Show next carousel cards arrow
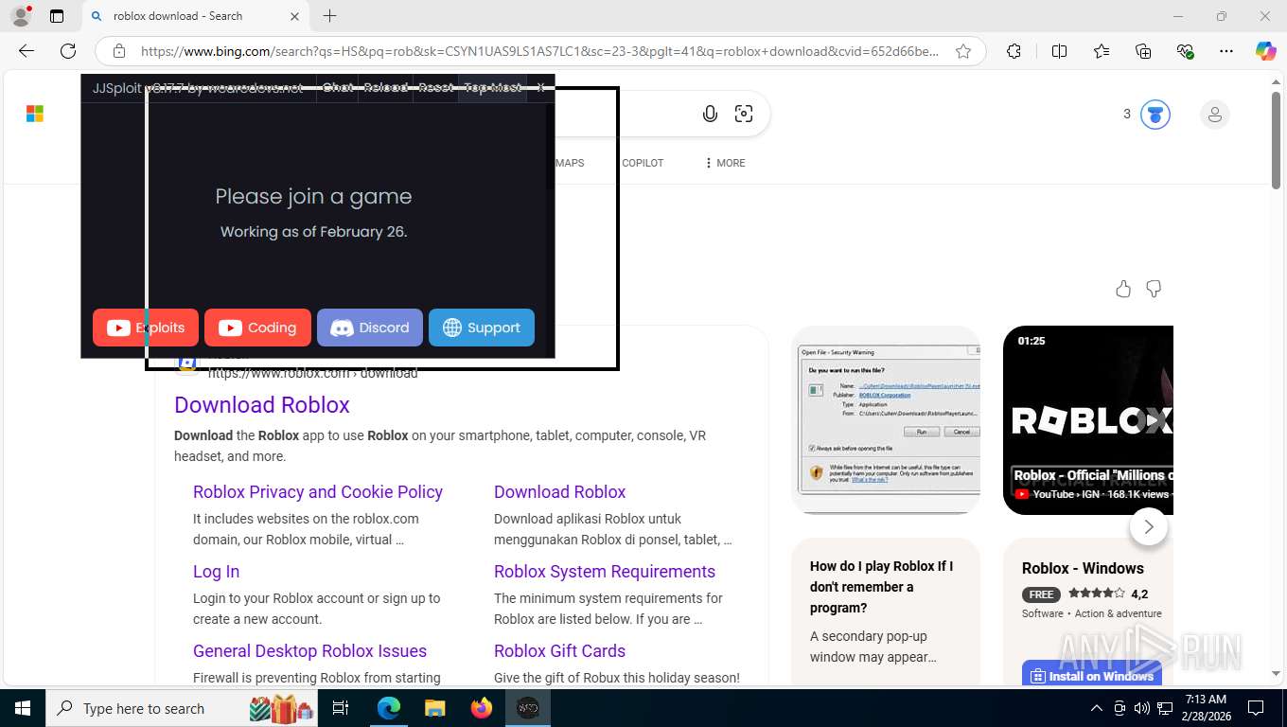The image size is (1287, 727). pyautogui.click(x=1149, y=527)
